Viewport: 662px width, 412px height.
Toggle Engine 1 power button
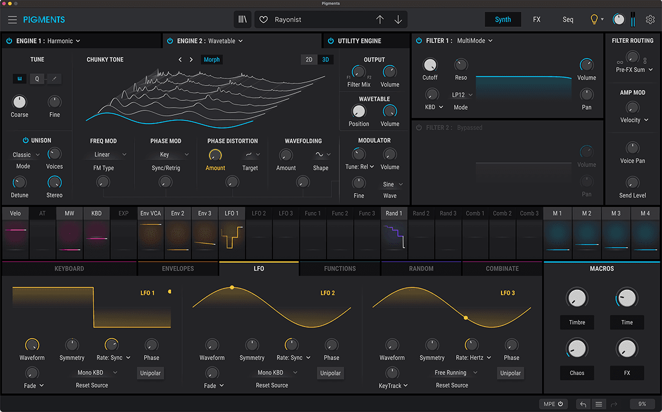point(9,41)
